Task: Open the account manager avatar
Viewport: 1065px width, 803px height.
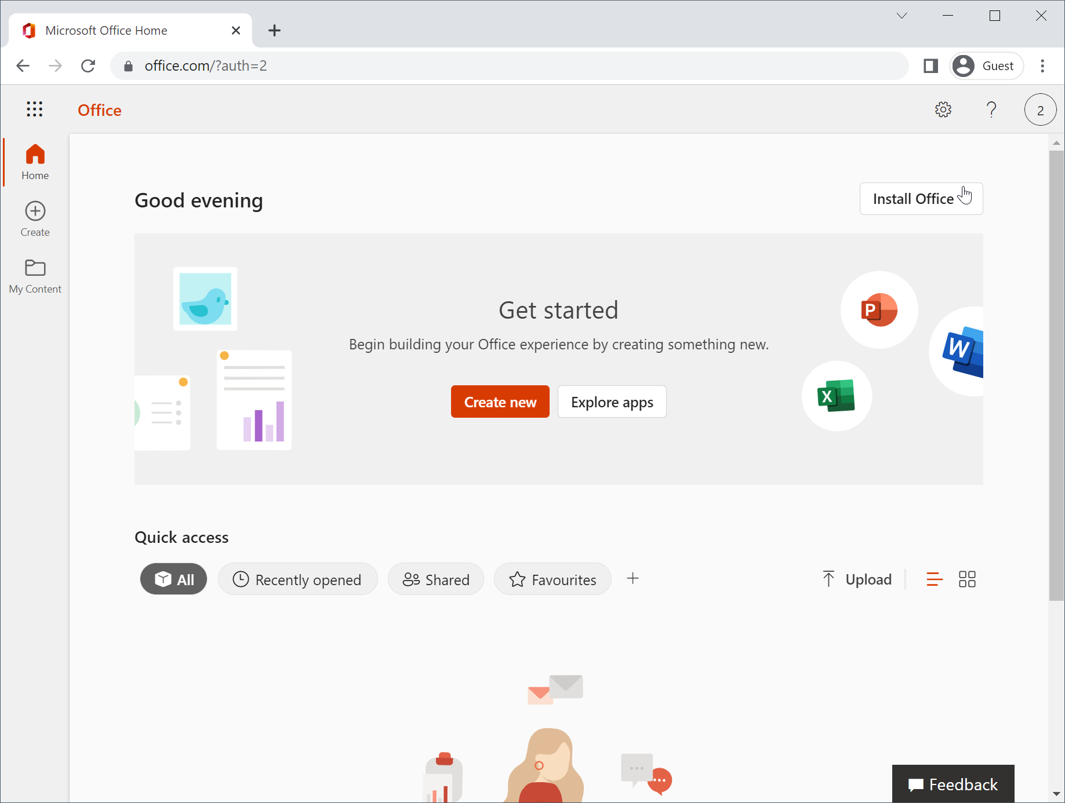Action: click(x=1040, y=110)
